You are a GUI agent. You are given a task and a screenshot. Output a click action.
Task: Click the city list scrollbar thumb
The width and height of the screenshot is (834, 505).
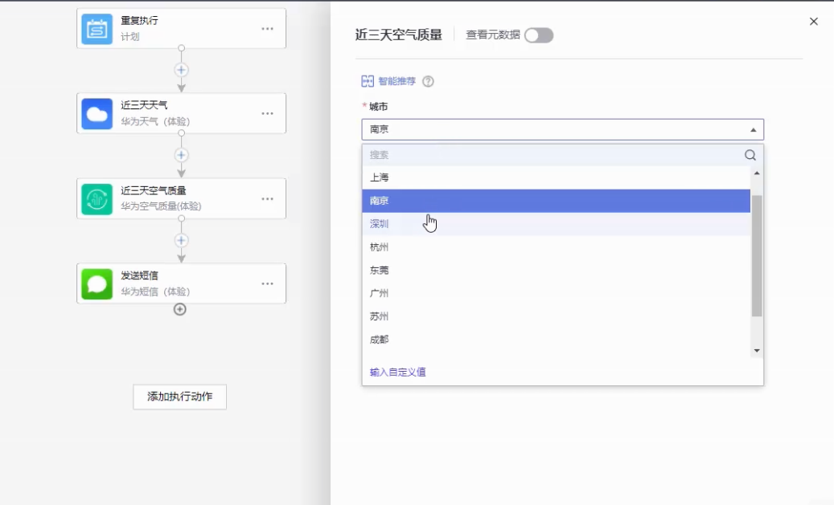(x=756, y=255)
